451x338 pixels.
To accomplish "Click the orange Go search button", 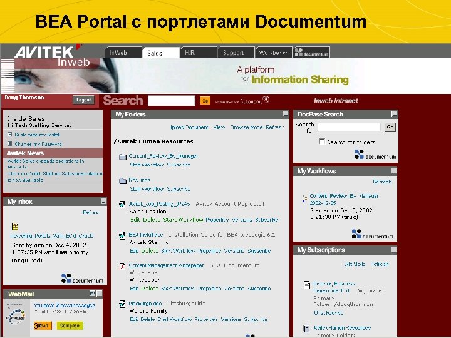I will (205, 101).
